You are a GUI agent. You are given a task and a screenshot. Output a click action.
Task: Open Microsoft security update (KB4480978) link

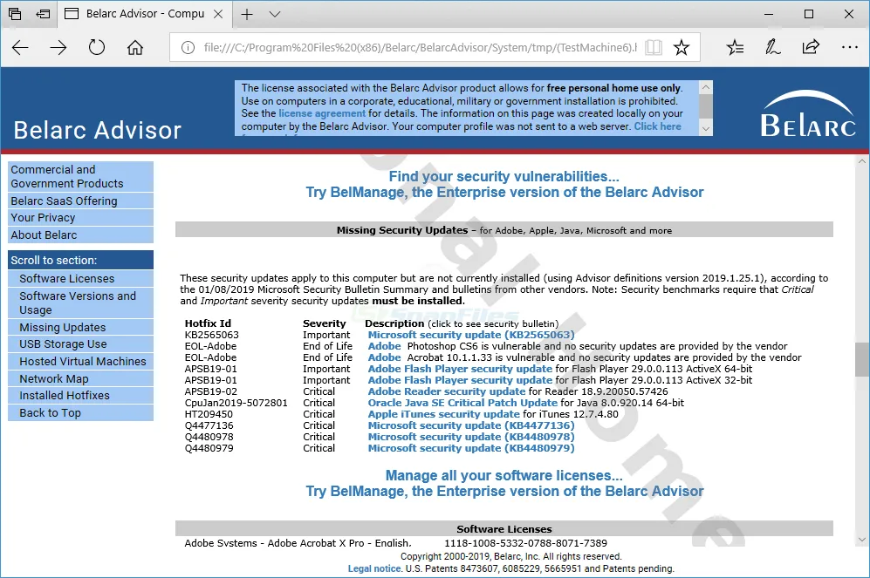[471, 437]
